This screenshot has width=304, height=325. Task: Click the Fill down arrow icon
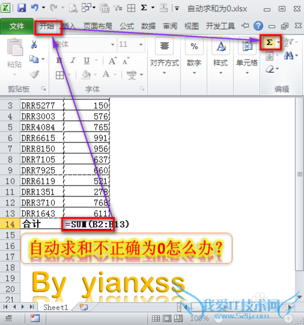269,56
